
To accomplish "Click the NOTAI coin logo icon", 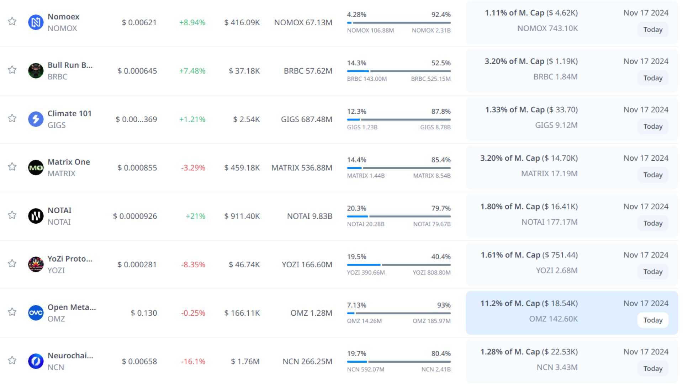I will [x=36, y=216].
